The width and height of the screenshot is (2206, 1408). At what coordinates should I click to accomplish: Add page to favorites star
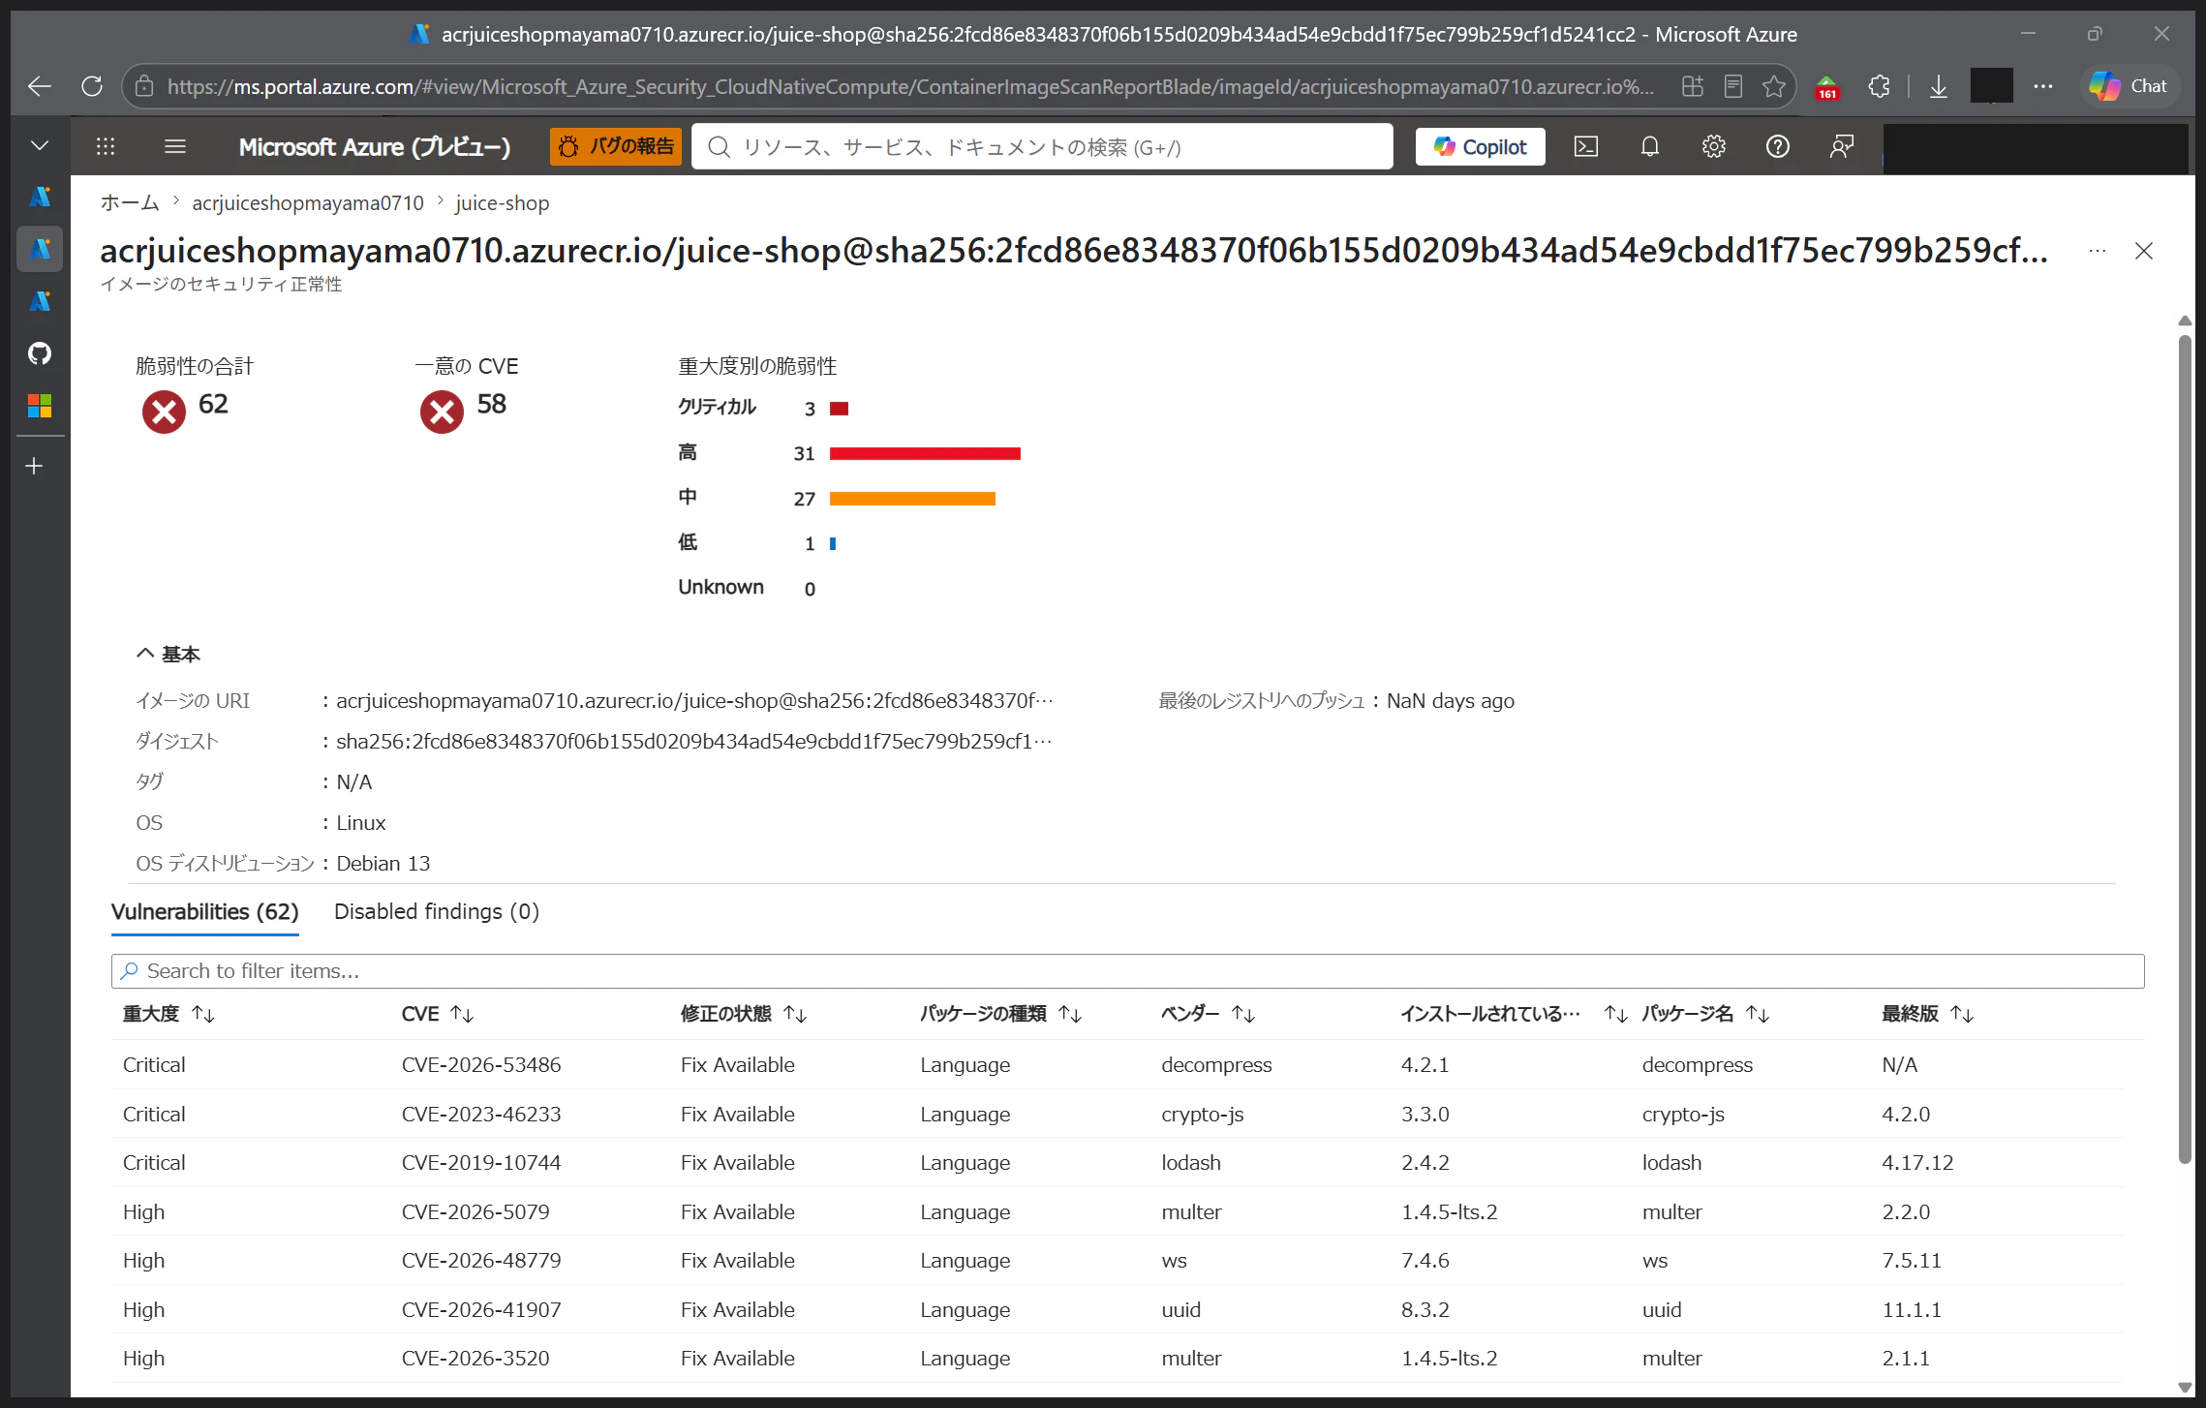click(1774, 86)
